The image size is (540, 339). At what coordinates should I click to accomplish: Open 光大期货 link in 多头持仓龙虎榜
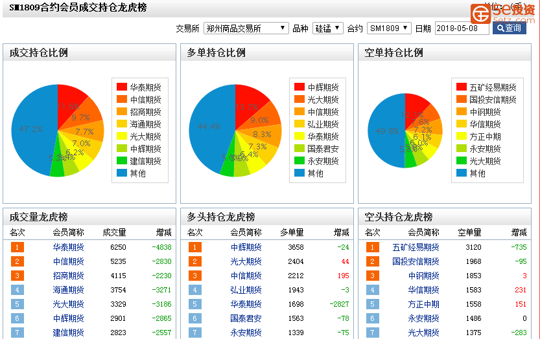click(246, 261)
